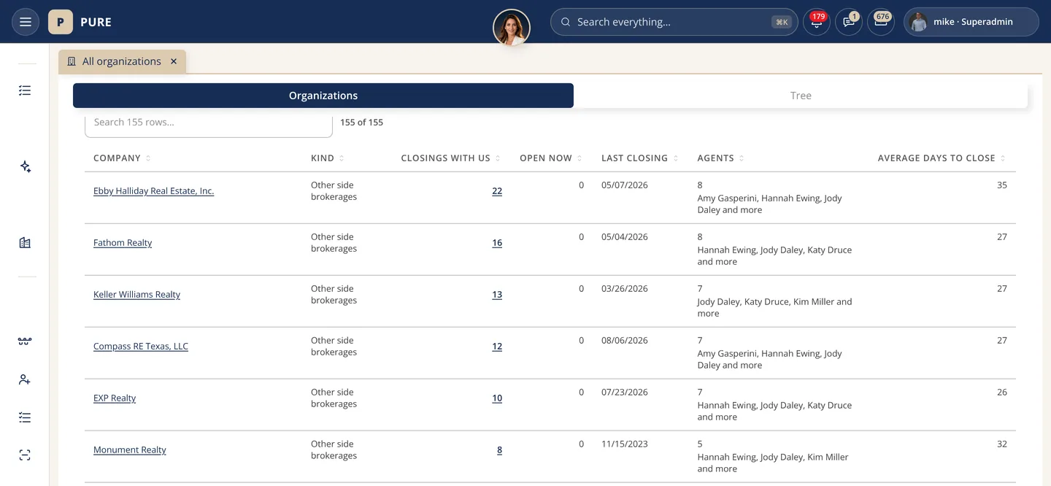Screen dimensions: 1051x486
Task: Click the scan frame sidebar icon
Action: (25, 455)
